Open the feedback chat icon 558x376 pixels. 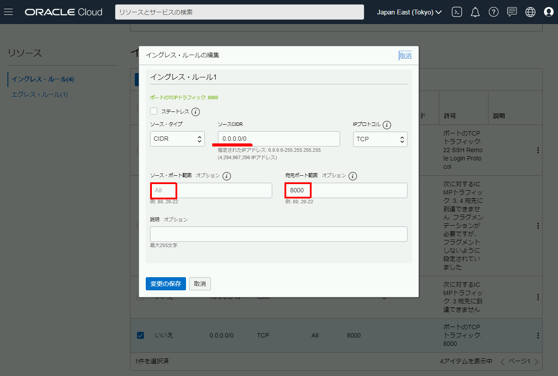point(512,12)
